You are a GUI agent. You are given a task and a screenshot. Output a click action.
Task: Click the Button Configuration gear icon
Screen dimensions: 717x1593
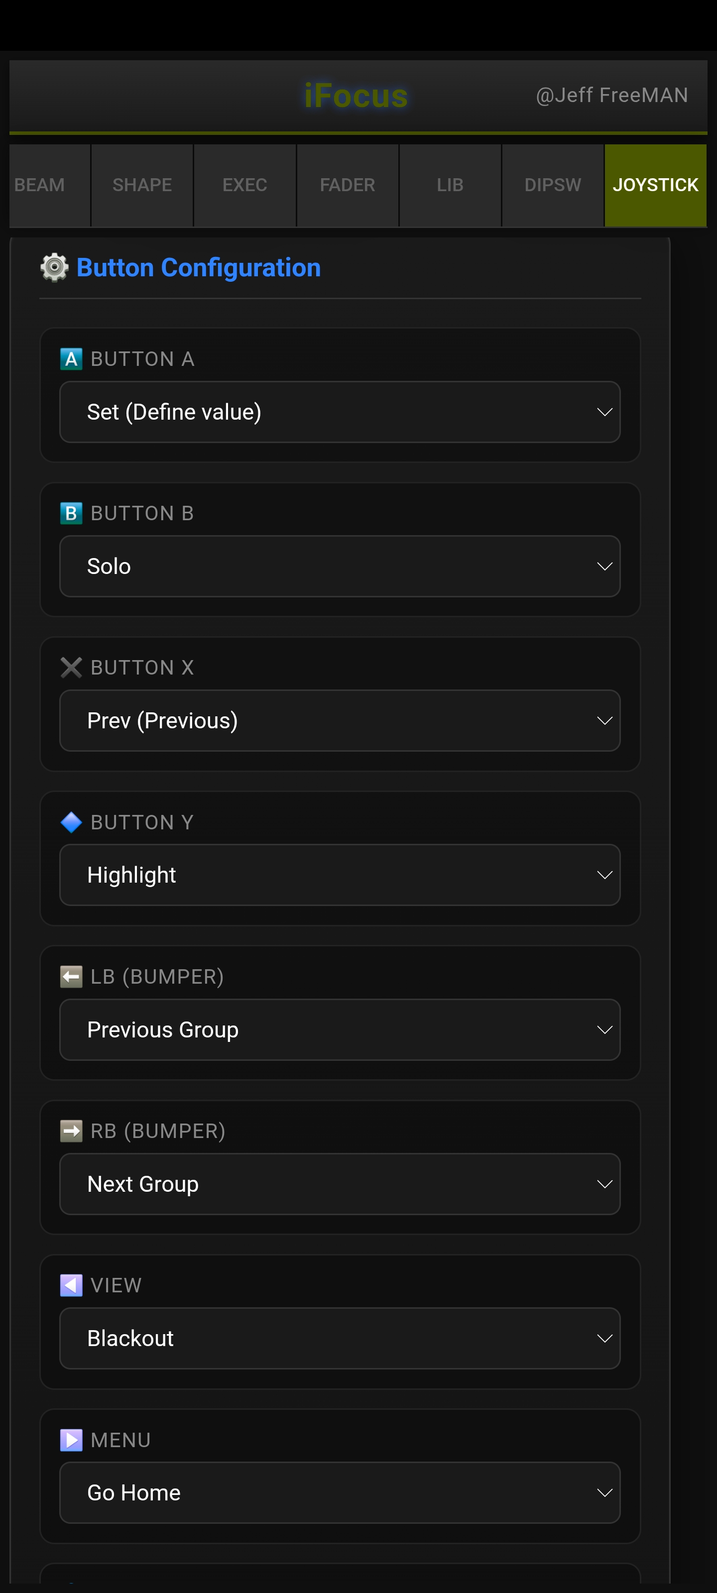click(x=54, y=267)
